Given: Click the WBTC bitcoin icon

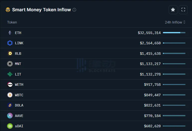Looking at the screenshot, I should (10, 95).
